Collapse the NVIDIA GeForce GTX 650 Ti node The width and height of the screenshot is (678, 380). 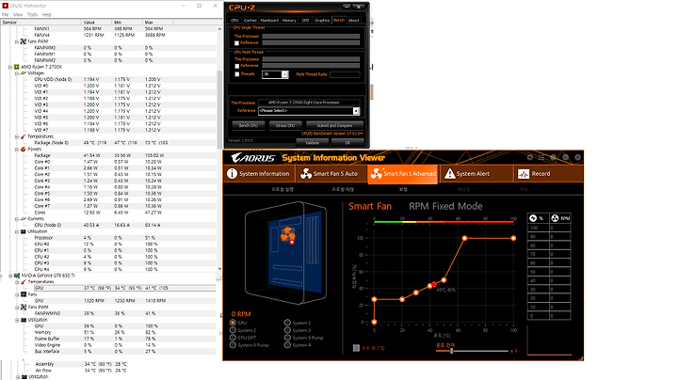[10, 276]
